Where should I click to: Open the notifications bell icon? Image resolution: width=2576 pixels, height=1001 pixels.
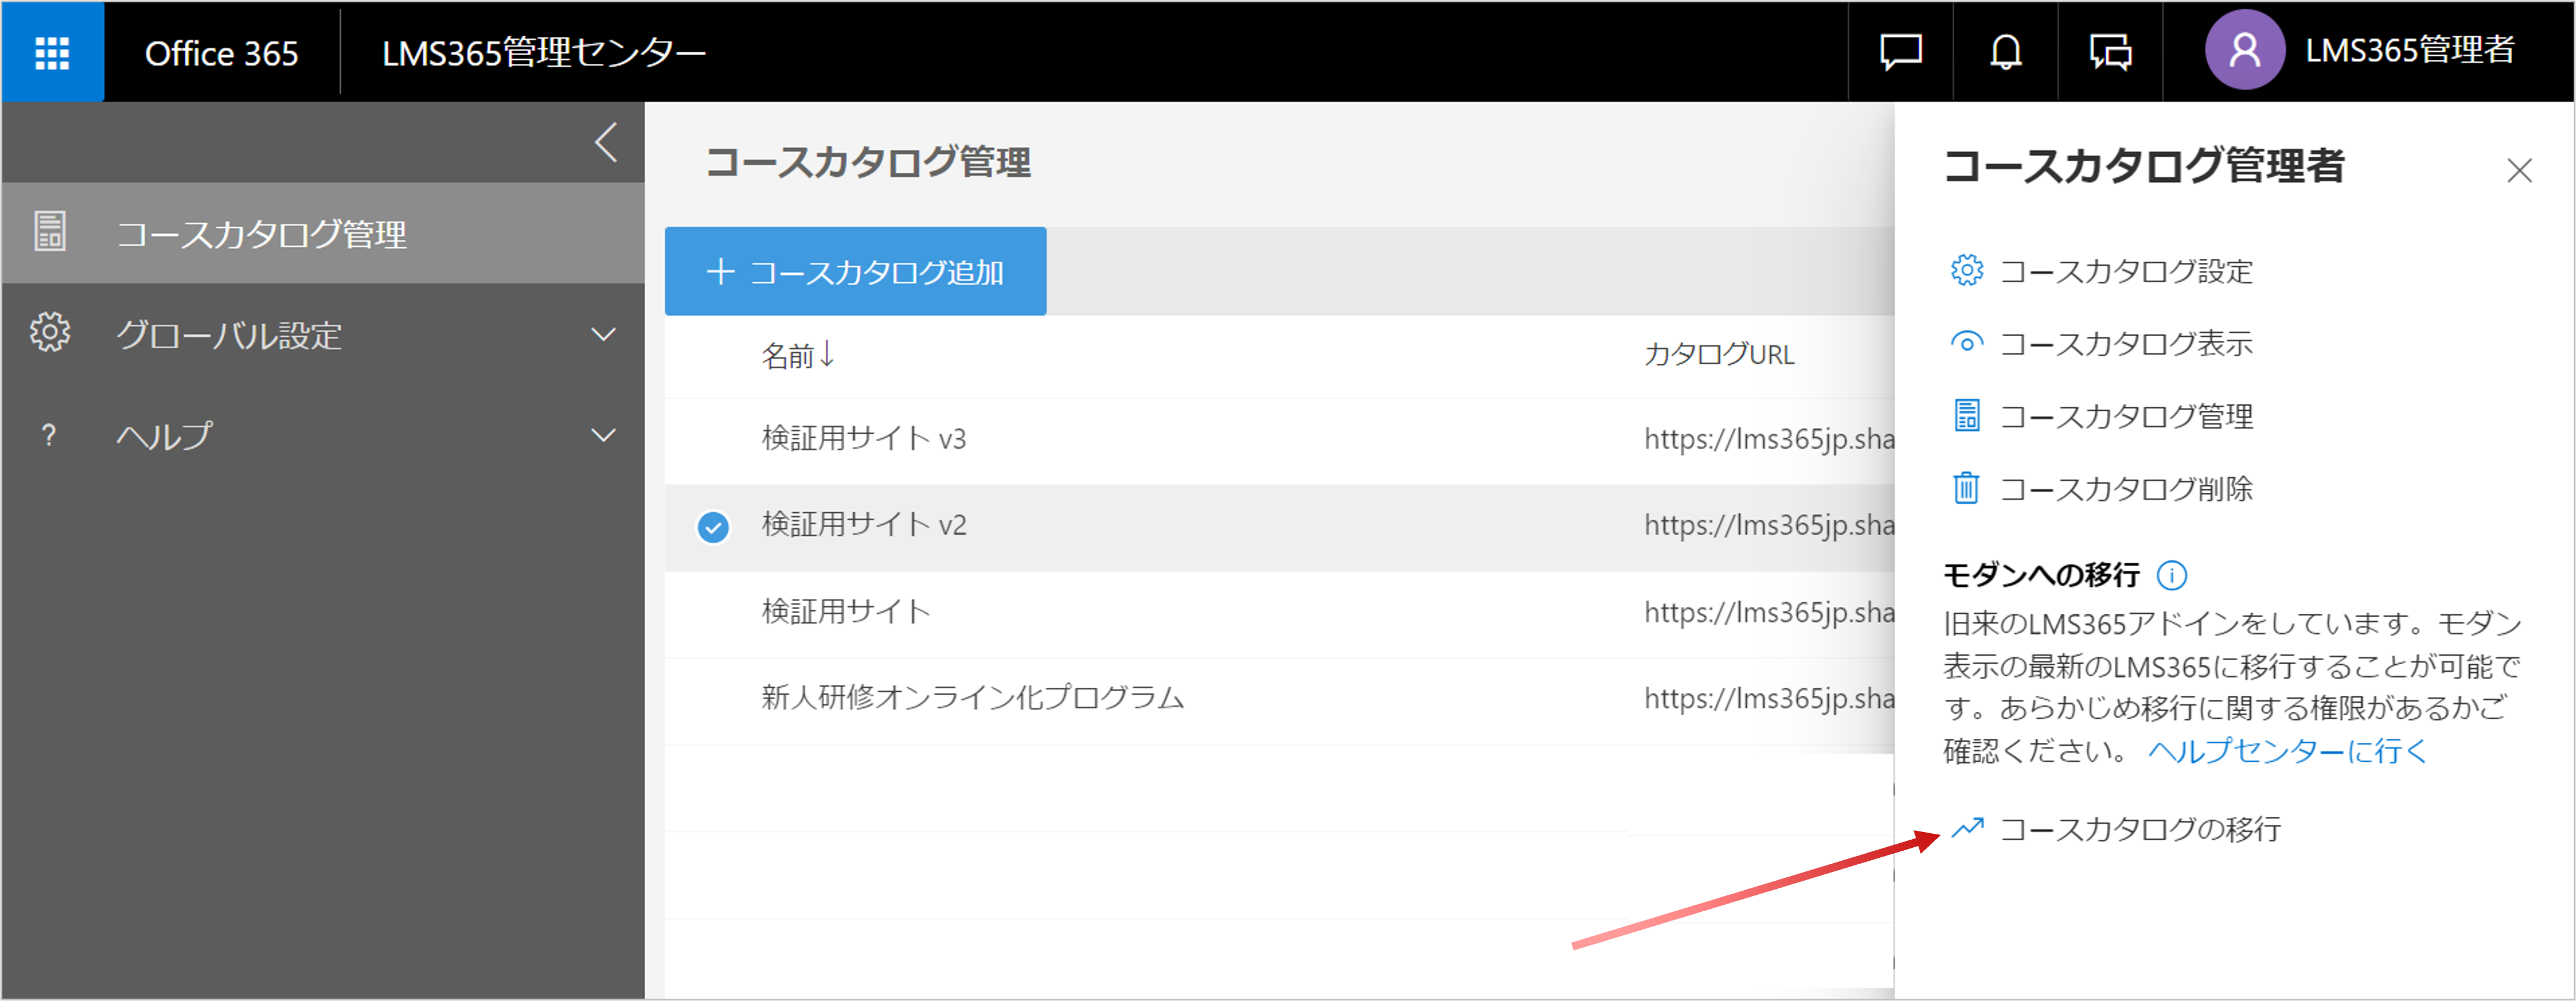[x=2005, y=52]
